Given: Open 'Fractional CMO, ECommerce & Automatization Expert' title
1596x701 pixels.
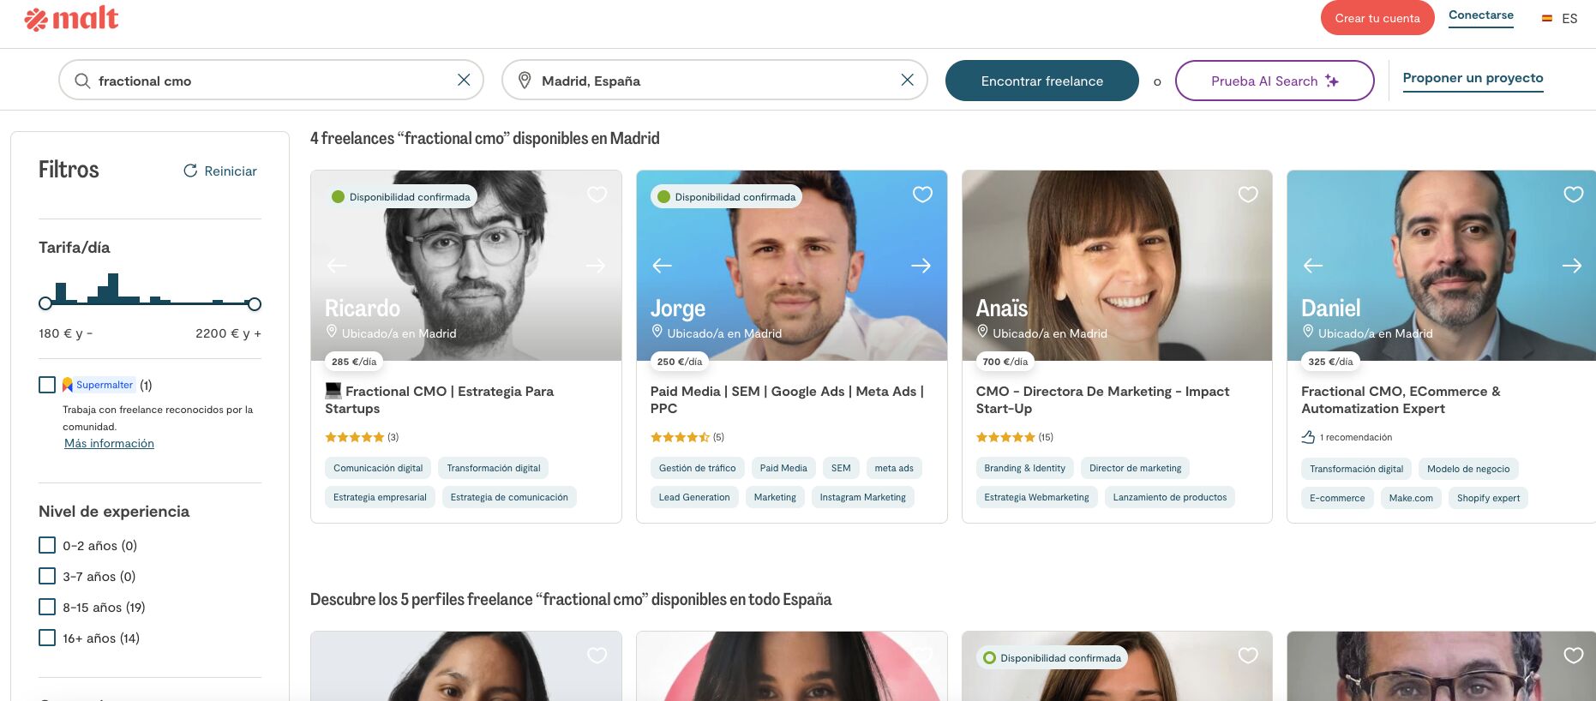Looking at the screenshot, I should (x=1401, y=399).
